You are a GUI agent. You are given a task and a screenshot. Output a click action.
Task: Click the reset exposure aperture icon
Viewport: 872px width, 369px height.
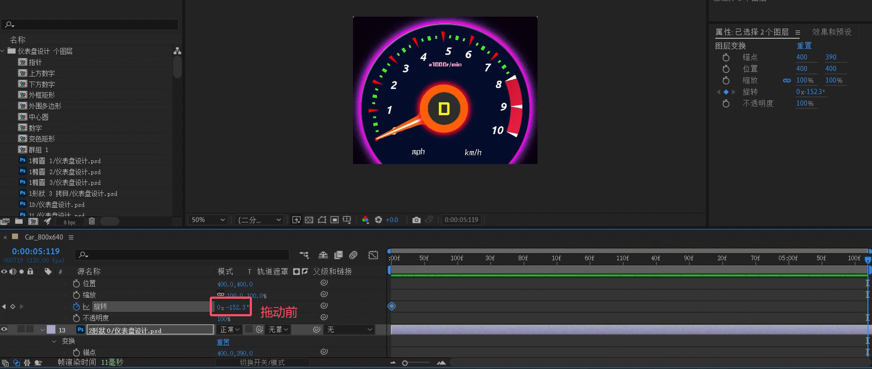pos(378,220)
